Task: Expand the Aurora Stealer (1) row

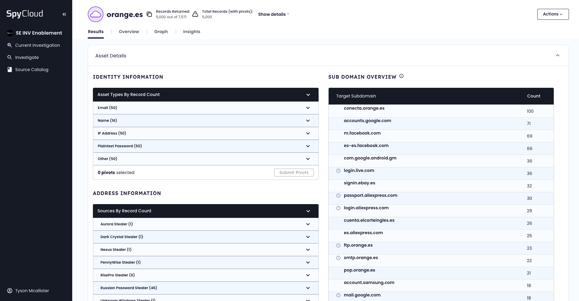Action: coord(206,224)
